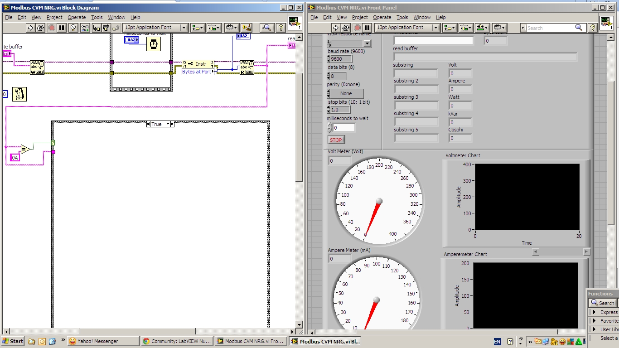Select VISA Read node in diagram
The height and width of the screenshot is (348, 619).
pos(247,67)
